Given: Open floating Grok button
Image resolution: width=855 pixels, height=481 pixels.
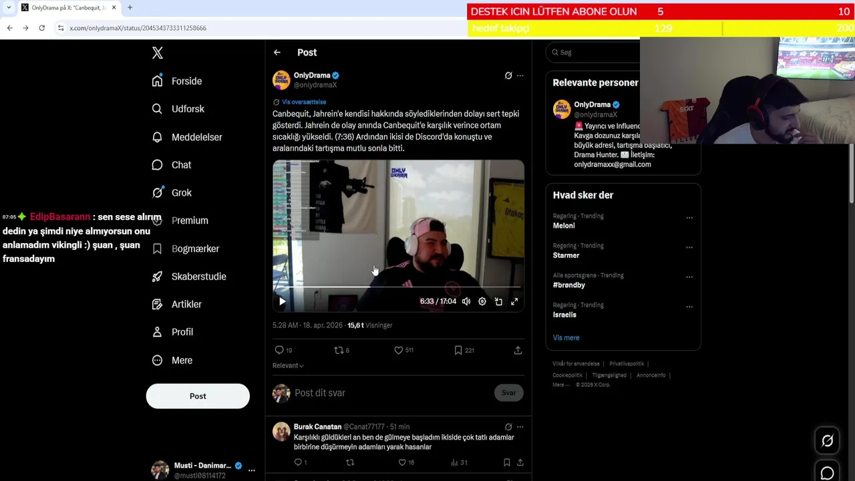Looking at the screenshot, I should [828, 440].
